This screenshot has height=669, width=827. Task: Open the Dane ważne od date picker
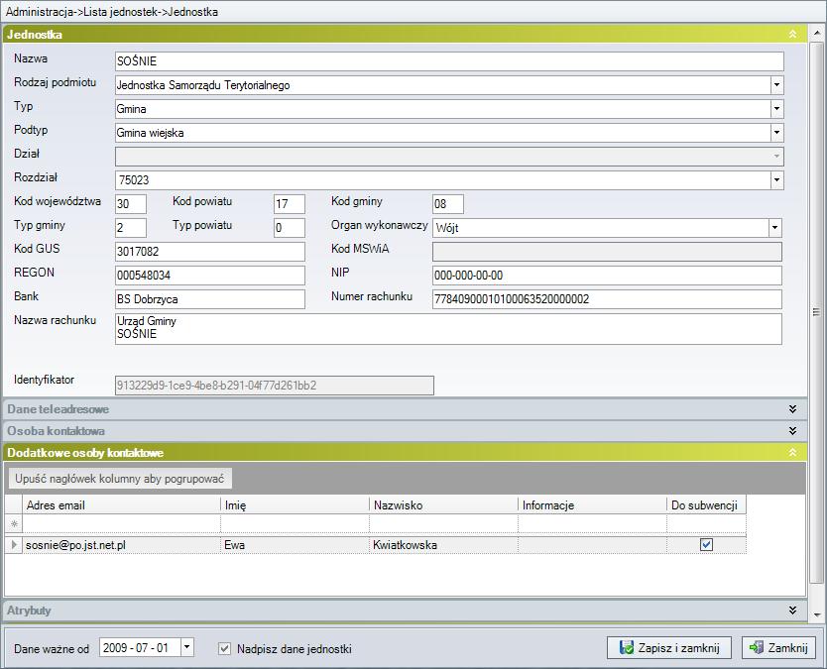coord(186,647)
